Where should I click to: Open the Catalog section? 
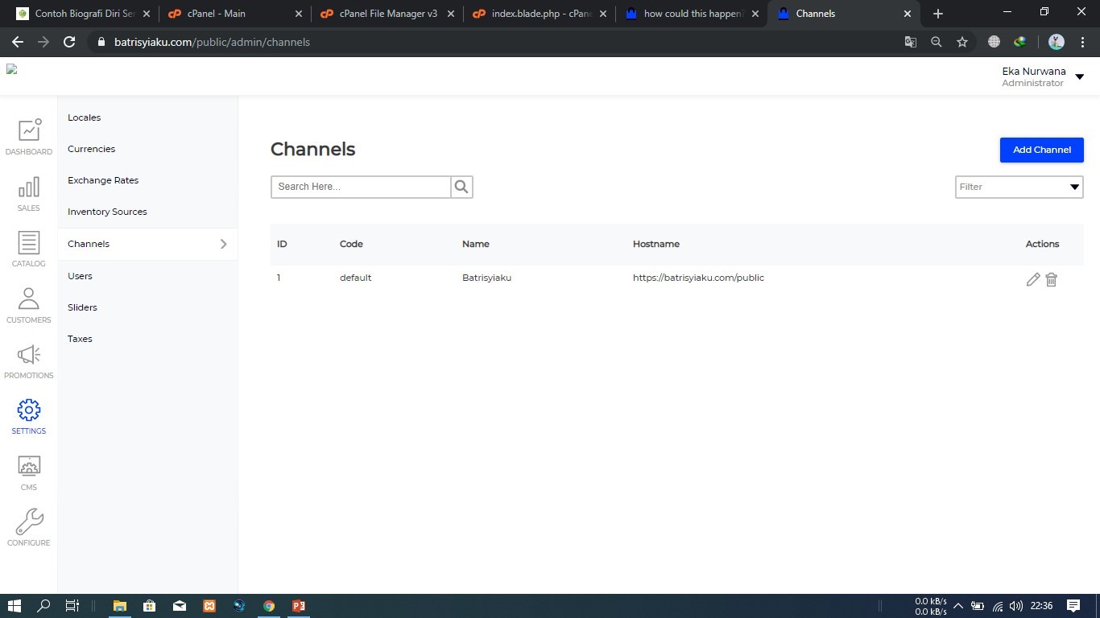[28, 249]
